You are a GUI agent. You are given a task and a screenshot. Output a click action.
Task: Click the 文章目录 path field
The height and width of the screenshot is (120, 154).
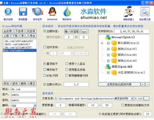click(87, 98)
